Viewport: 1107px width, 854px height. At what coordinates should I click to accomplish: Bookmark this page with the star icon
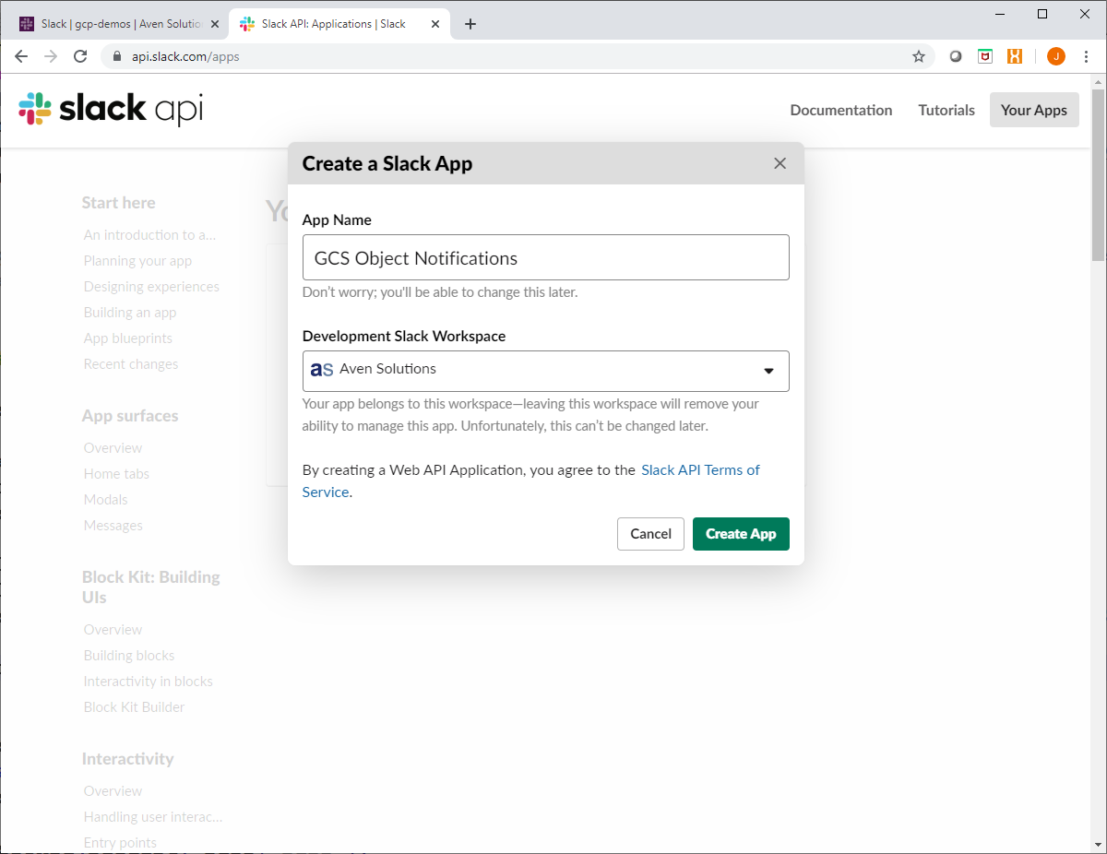[x=919, y=56]
